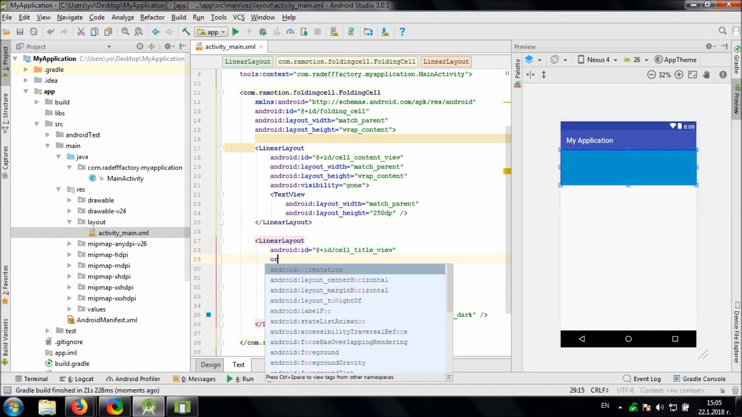Run the app with green play icon
Screen dimensions: 742x417
click(235, 32)
